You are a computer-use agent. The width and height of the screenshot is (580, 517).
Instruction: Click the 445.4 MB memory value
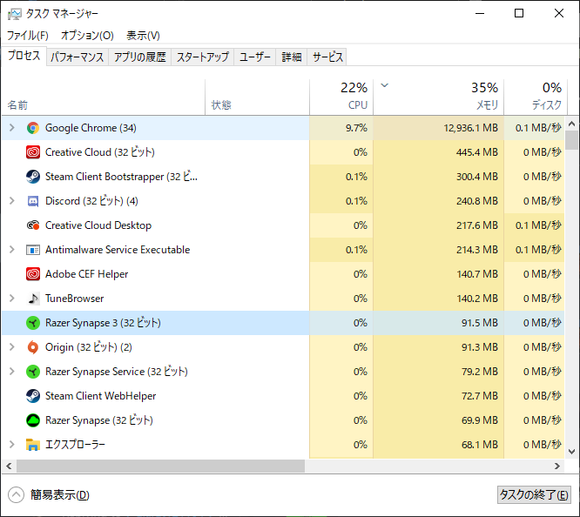coord(476,152)
